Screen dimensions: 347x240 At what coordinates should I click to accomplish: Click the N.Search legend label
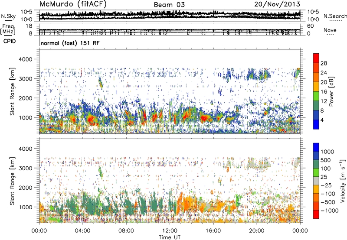tap(335, 16)
